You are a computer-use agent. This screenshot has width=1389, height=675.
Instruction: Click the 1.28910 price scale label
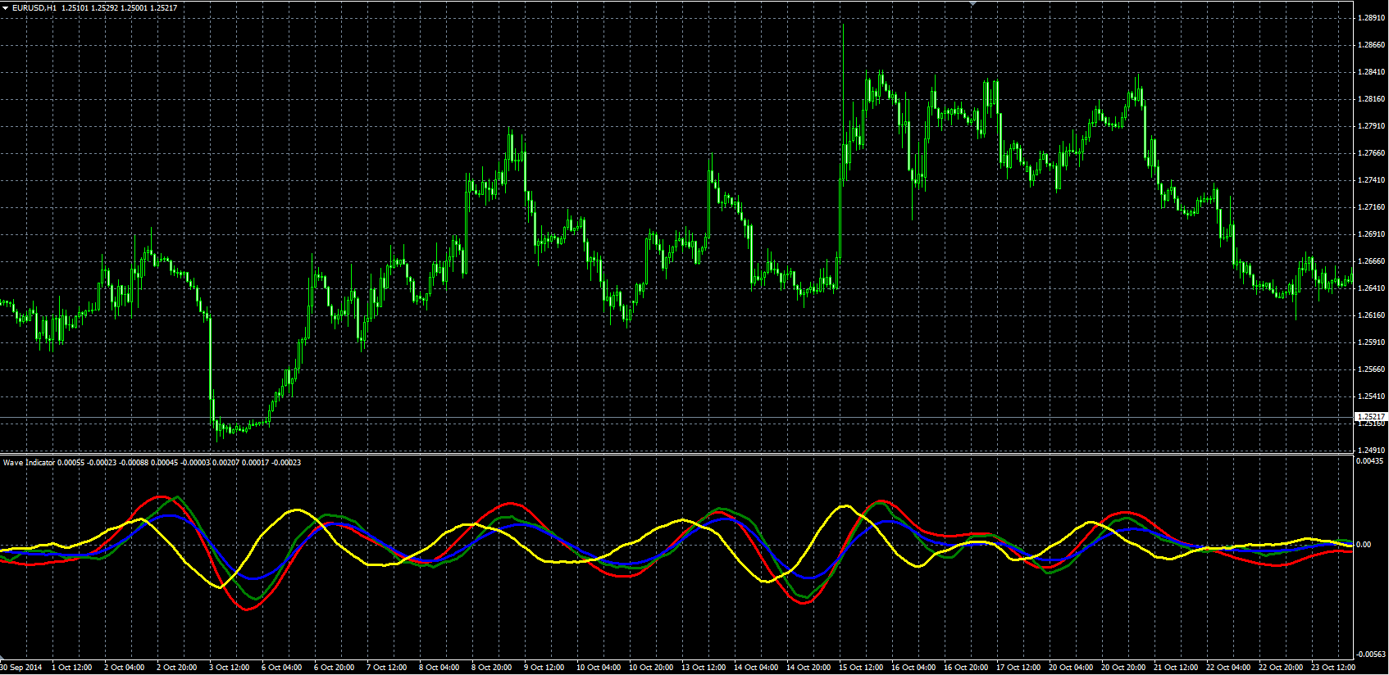pos(1371,18)
